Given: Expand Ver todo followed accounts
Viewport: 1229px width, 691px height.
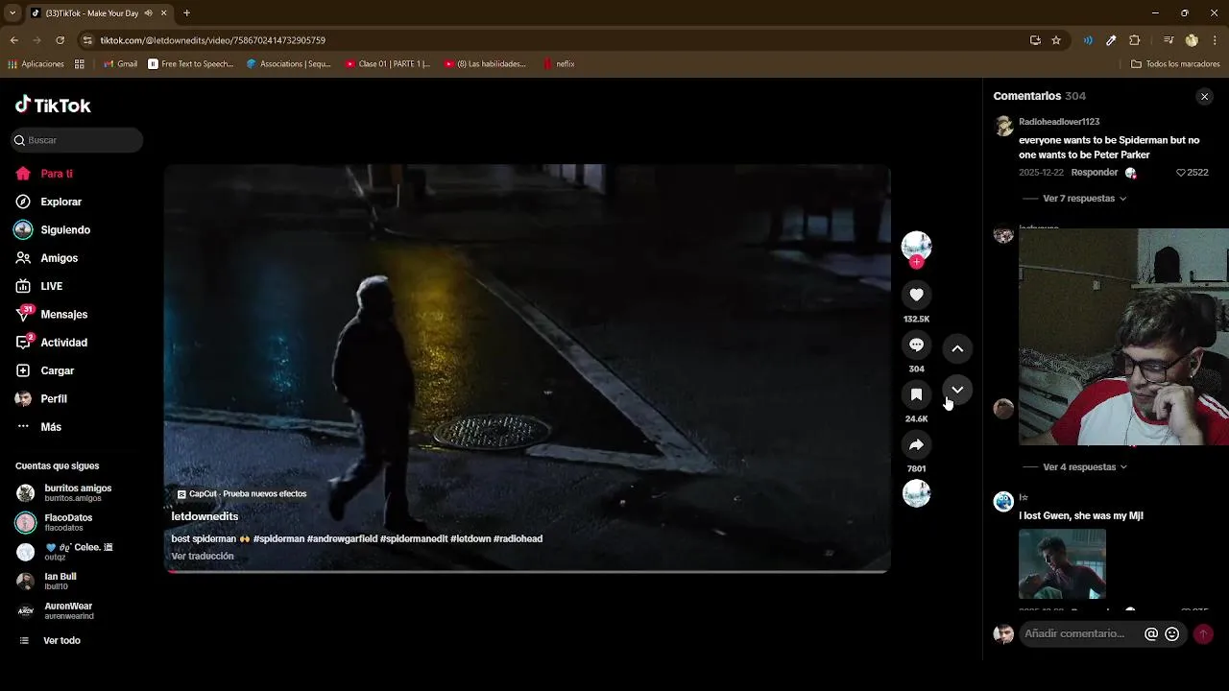Looking at the screenshot, I should coord(49,641).
